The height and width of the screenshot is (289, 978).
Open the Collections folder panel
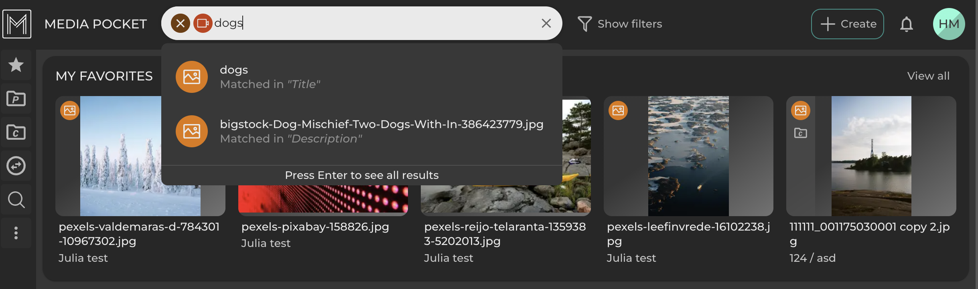click(x=16, y=132)
